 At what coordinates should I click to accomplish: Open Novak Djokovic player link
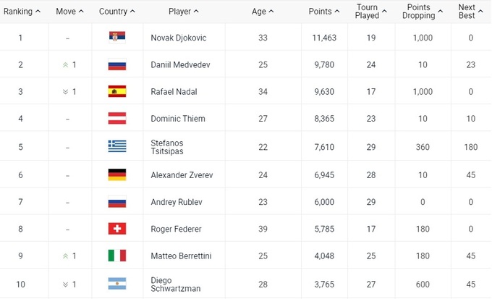(179, 38)
